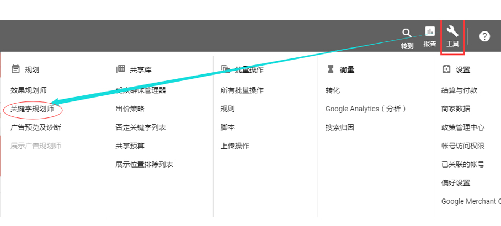Viewport: 501px width, 226px height.
Task: Click the 规划 column heading text
Action: click(x=32, y=69)
